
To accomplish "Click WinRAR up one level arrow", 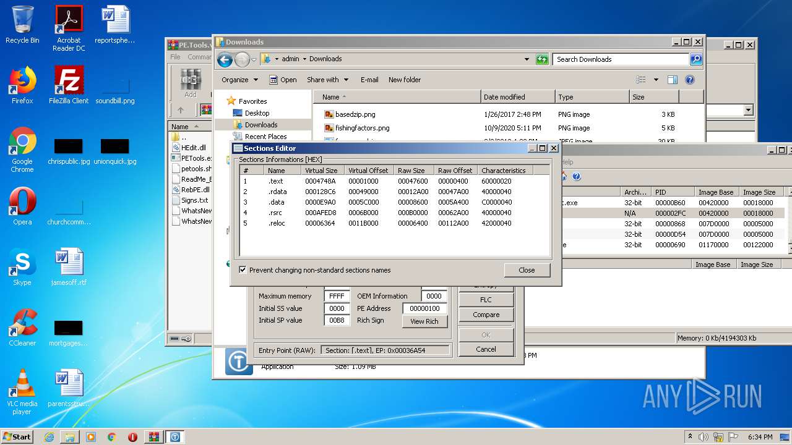I will point(181,110).
